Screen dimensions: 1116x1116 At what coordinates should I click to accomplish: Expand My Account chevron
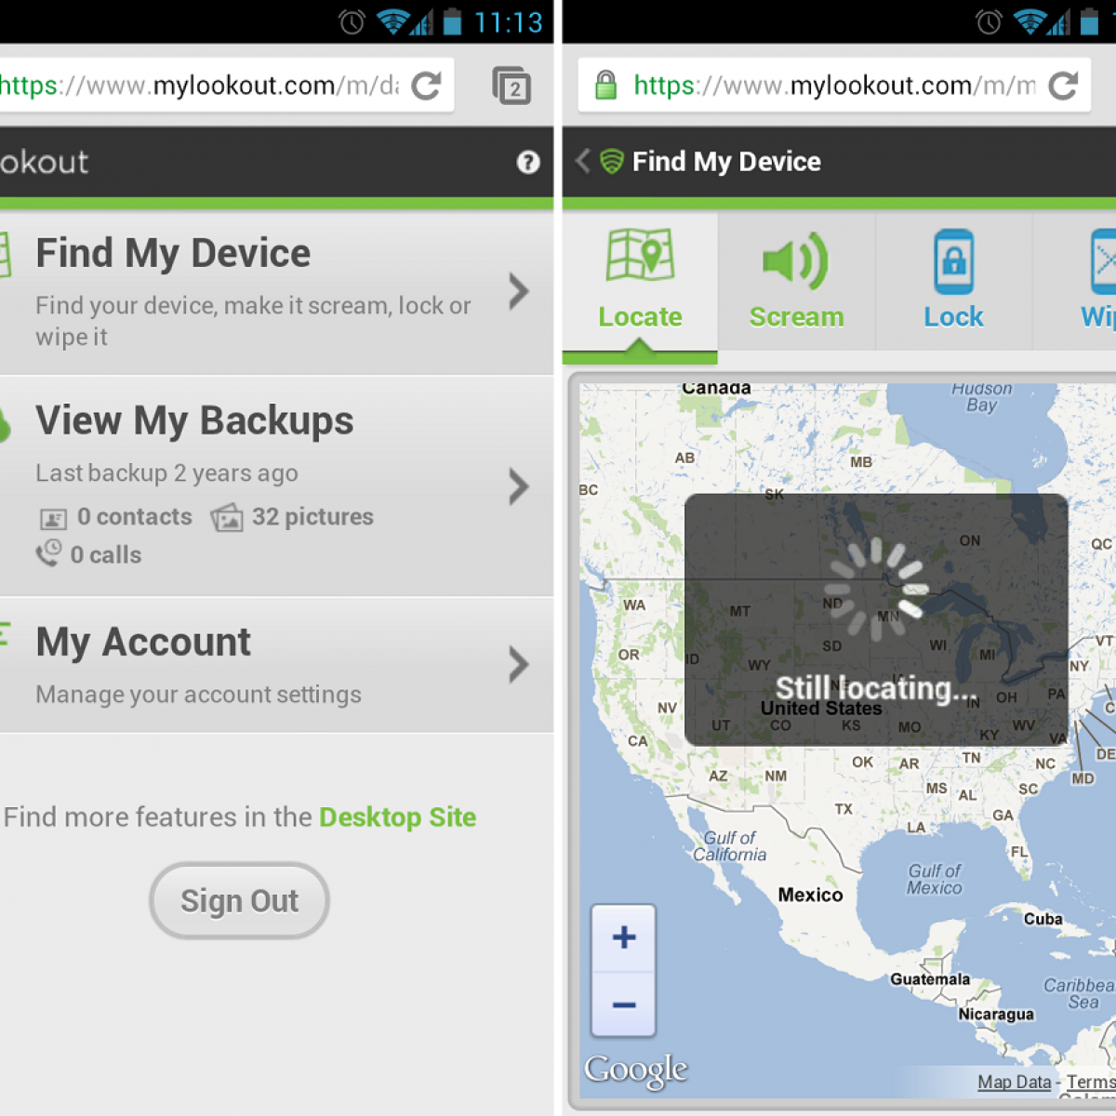click(519, 665)
